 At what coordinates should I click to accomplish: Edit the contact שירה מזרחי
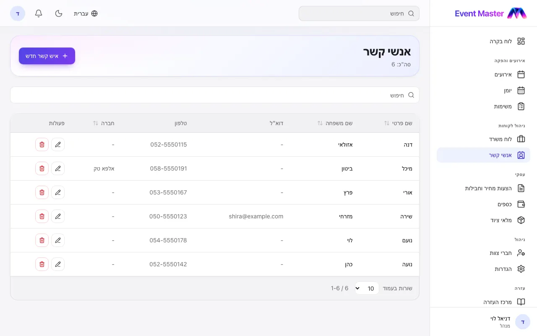pos(58,216)
